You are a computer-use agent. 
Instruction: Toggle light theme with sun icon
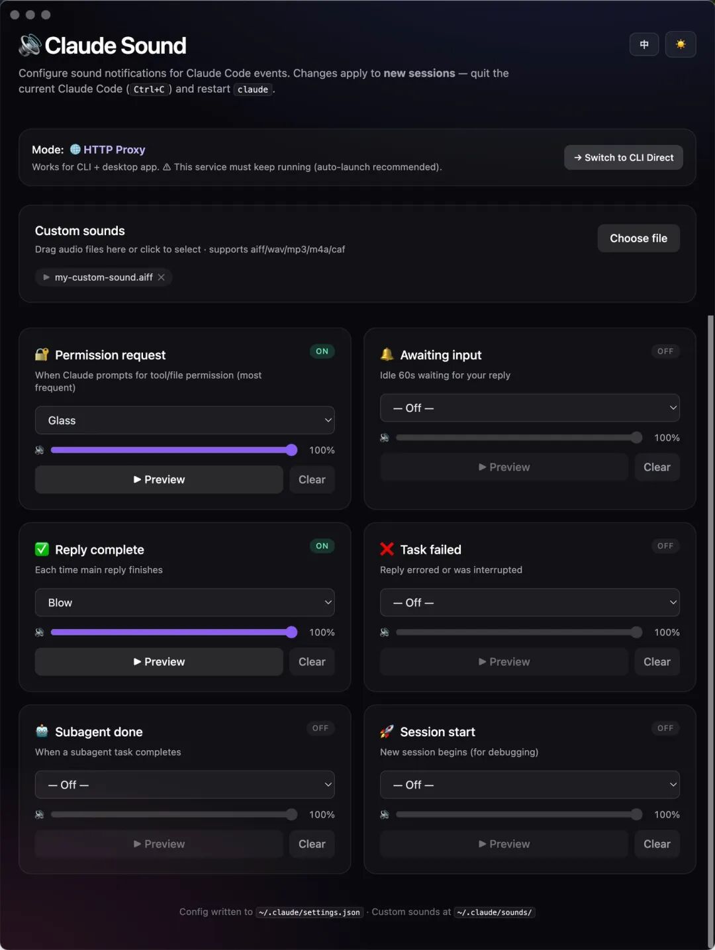681,44
